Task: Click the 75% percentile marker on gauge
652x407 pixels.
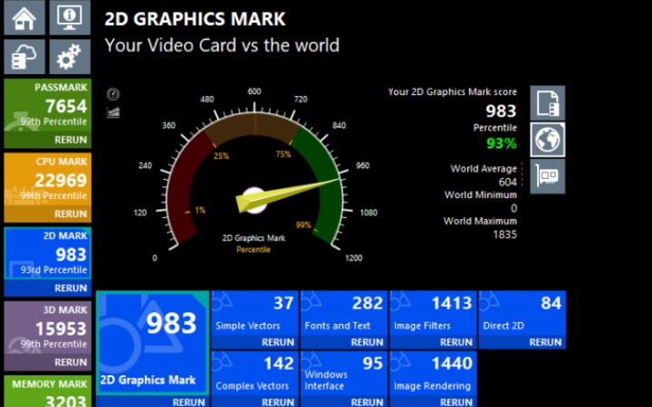Action: click(x=283, y=155)
